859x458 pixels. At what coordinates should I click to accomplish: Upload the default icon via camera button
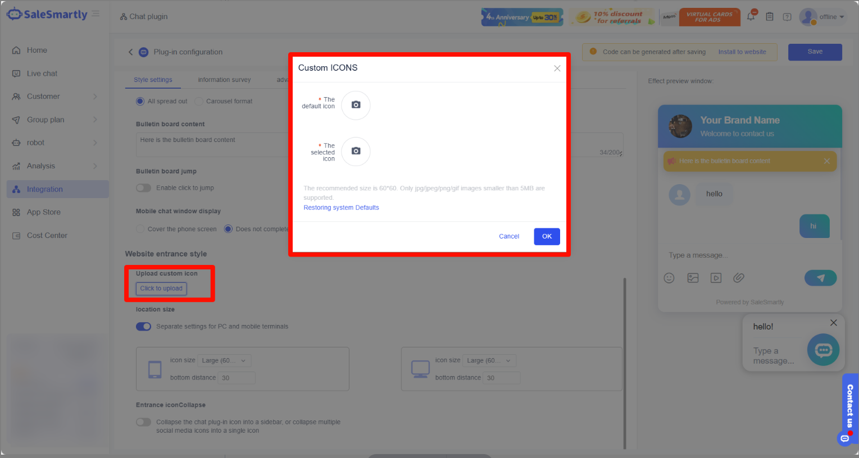click(356, 105)
